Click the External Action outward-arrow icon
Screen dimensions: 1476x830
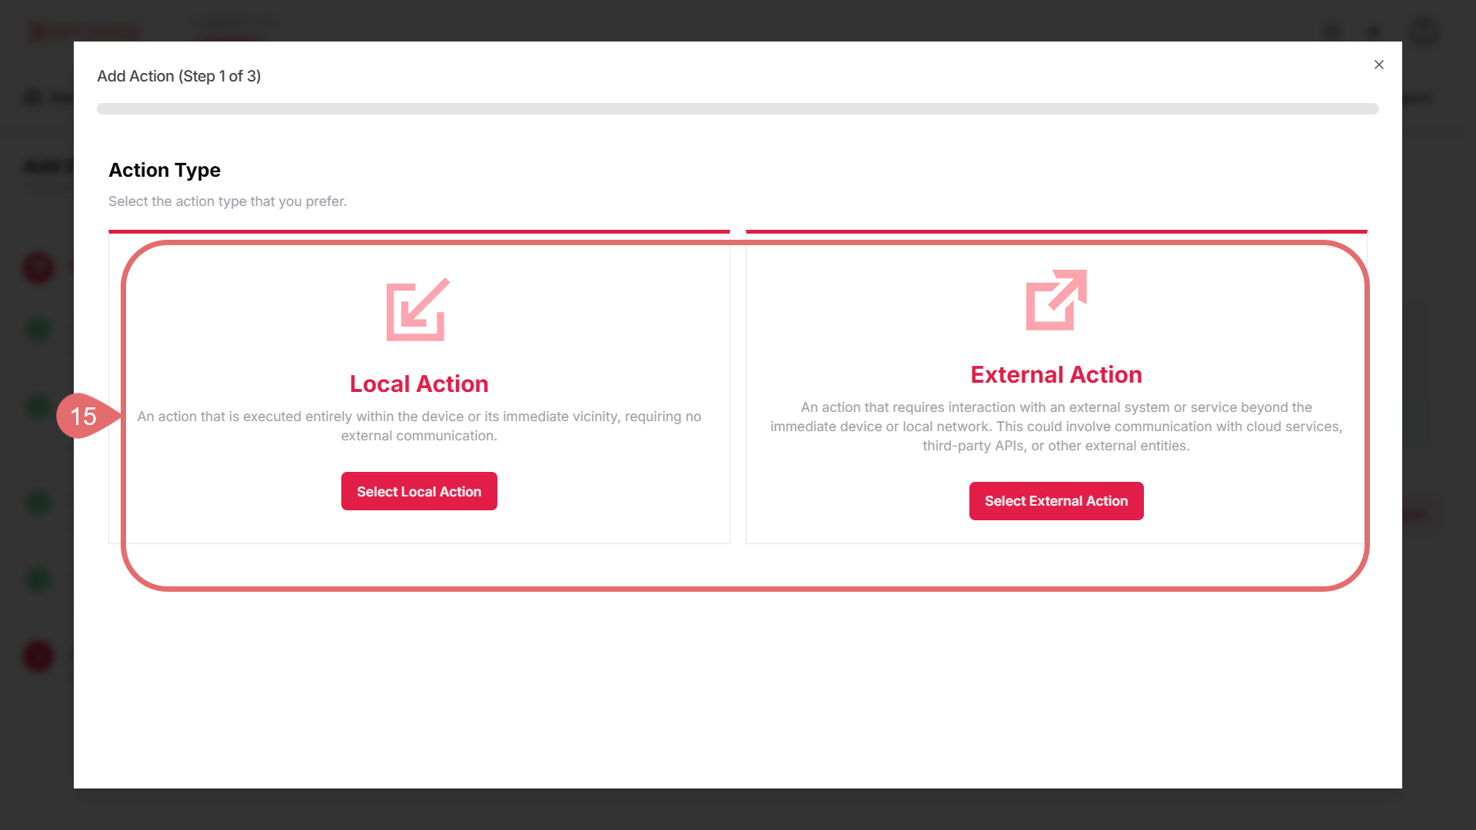(1056, 300)
